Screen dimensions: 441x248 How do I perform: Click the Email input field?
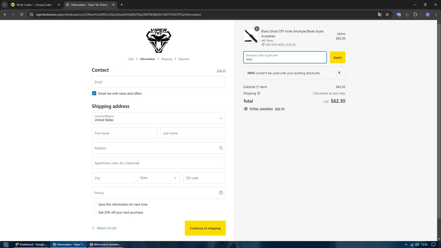click(x=159, y=82)
